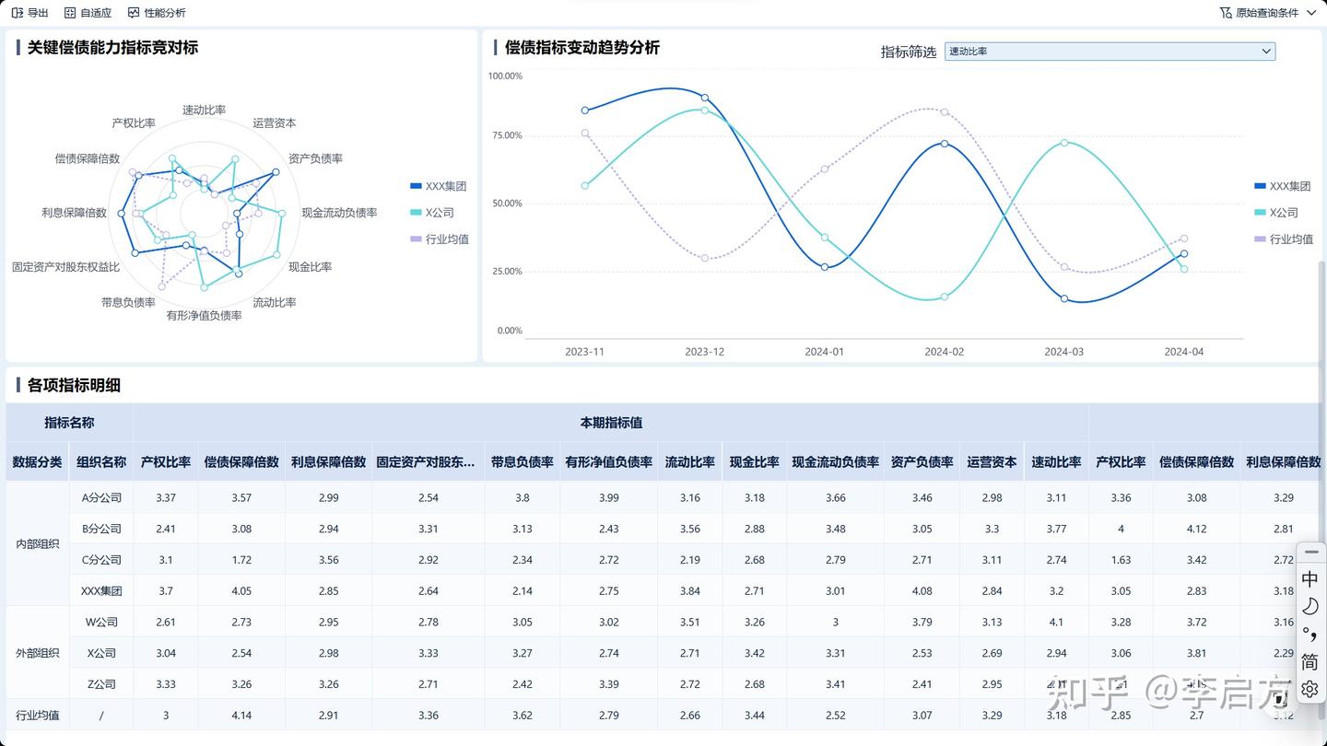Toggle 简 simplified Chinese mode
Image resolution: width=1327 pixels, height=746 pixels.
click(x=1309, y=662)
